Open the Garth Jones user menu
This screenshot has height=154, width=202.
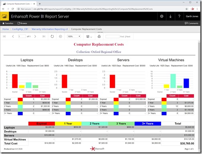(x=192, y=16)
